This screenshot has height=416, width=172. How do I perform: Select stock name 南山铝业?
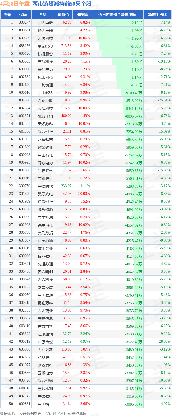point(45,248)
